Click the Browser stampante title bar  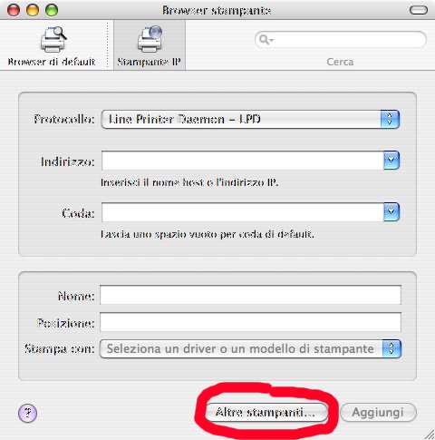click(217, 10)
